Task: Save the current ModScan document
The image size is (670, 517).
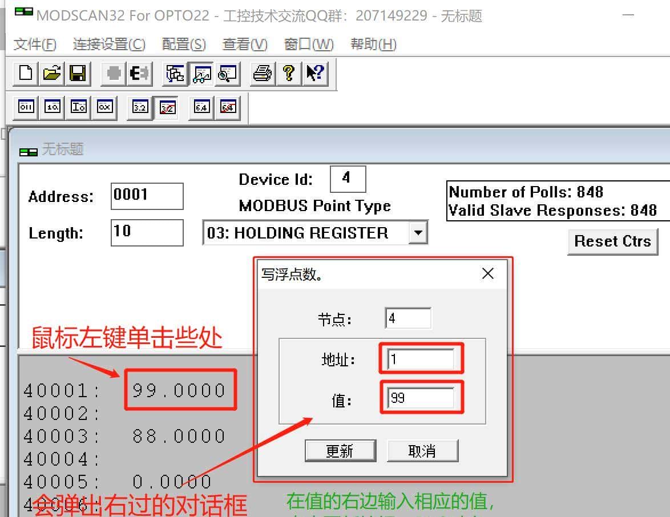Action: pos(79,74)
